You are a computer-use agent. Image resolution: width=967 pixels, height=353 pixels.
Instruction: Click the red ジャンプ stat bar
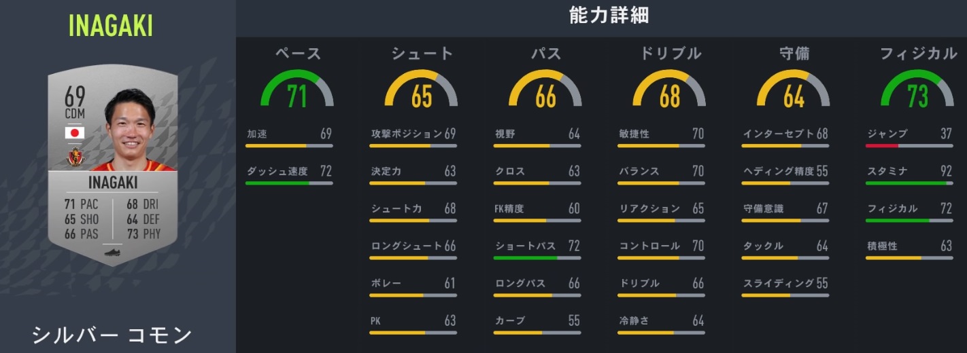click(909, 146)
